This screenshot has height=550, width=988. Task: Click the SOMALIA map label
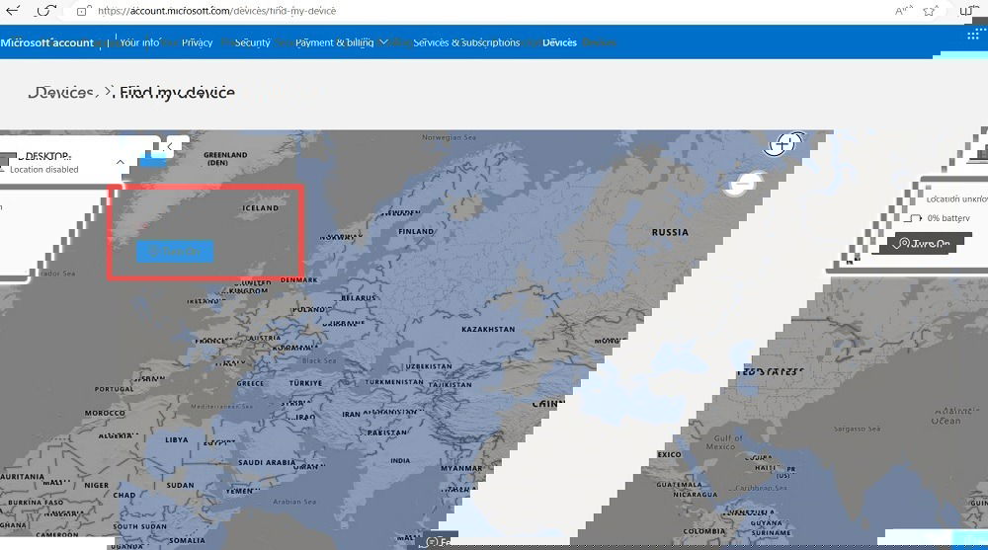(x=187, y=540)
